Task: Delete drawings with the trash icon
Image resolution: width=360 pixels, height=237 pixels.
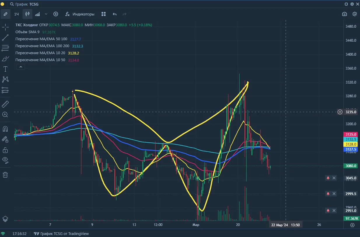Action: tap(5, 175)
